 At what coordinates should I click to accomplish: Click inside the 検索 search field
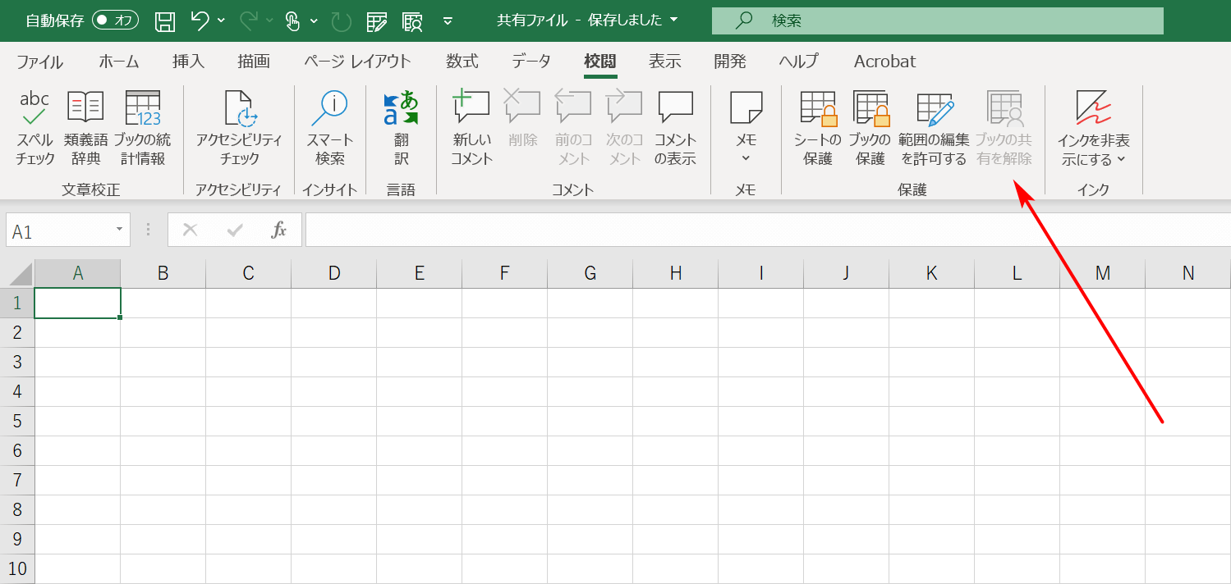(936, 20)
